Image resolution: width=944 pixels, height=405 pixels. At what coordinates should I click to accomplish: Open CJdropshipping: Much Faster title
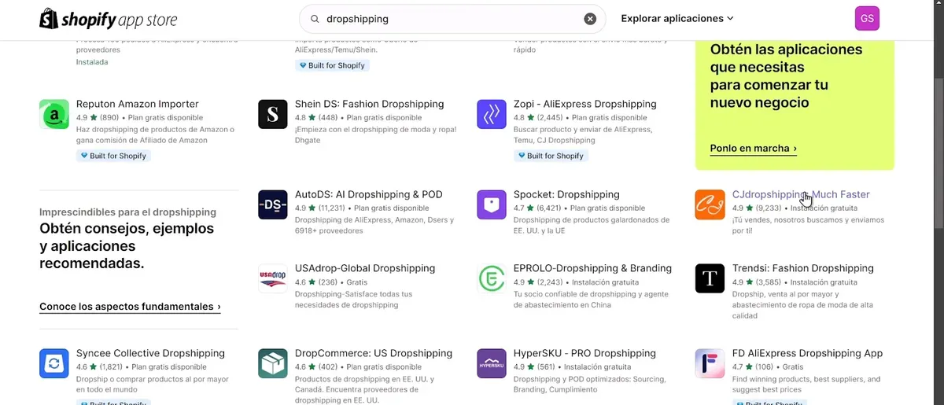click(801, 194)
